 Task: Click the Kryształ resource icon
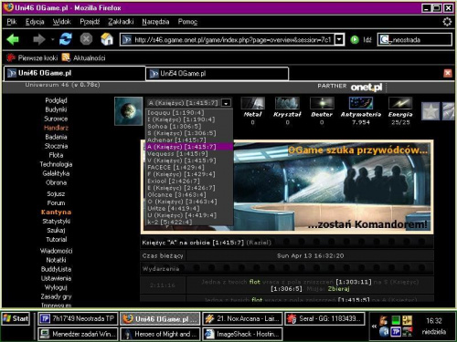coord(287,103)
